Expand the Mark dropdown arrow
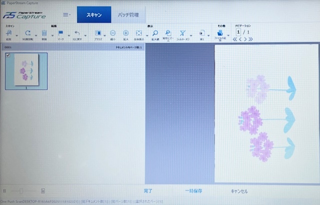Viewport: 320px width, 205px height. point(69,35)
